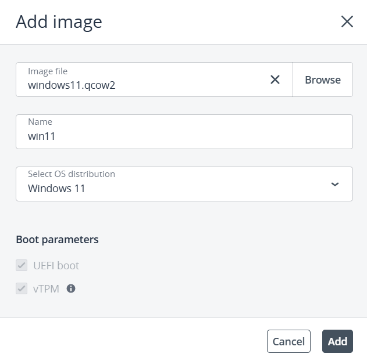Select the Boot parameters heading text

pyautogui.click(x=57, y=240)
